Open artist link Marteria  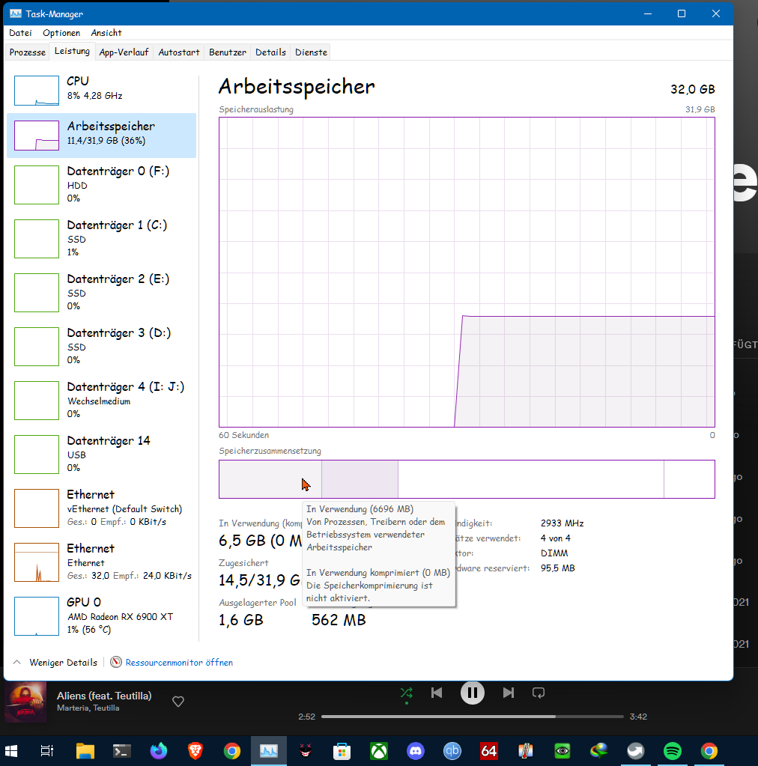click(x=73, y=708)
